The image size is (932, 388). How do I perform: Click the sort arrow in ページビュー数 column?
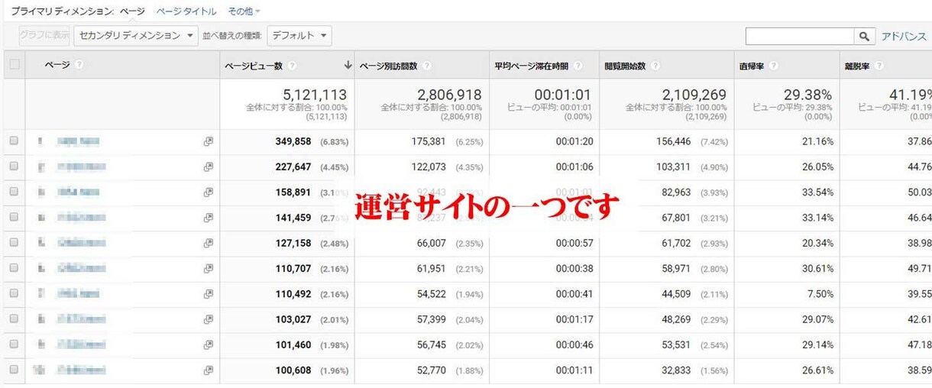[348, 66]
